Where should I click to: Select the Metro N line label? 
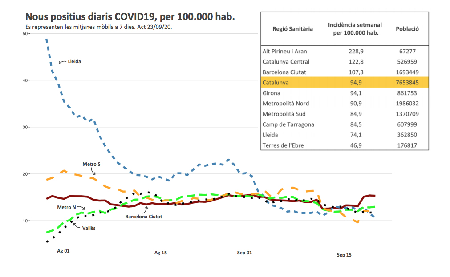[x=66, y=207]
